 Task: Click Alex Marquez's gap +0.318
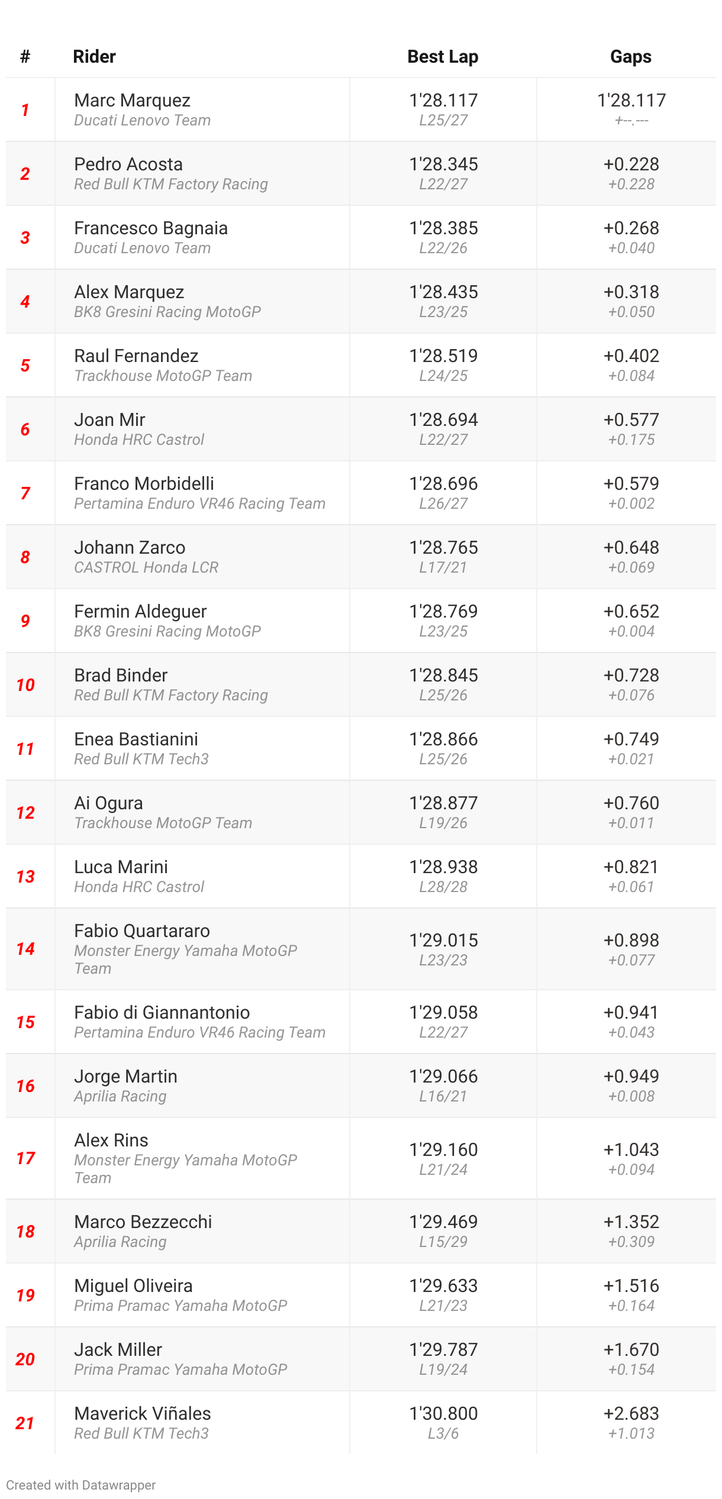(631, 292)
